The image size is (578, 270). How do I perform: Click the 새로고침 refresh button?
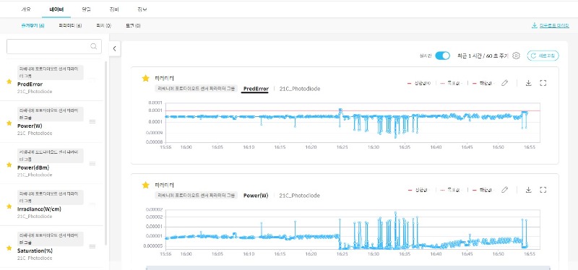(543, 56)
